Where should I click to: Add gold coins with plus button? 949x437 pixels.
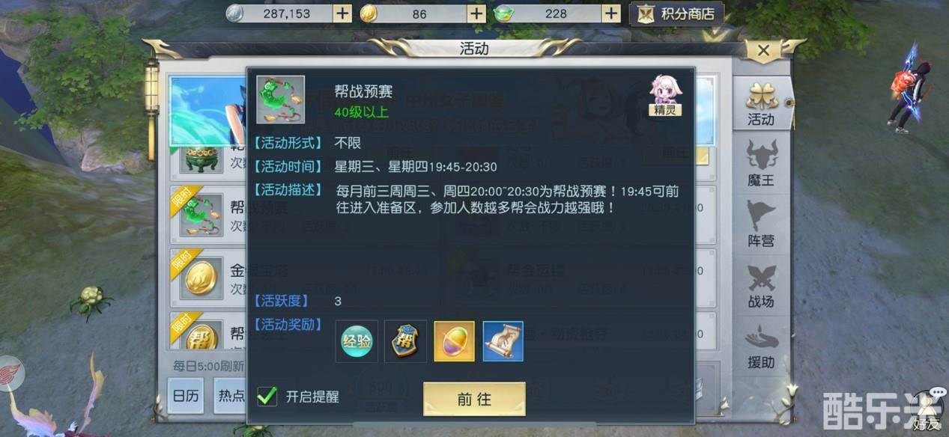pos(476,13)
